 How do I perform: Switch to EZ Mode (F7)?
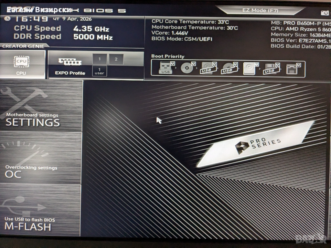(x=260, y=10)
